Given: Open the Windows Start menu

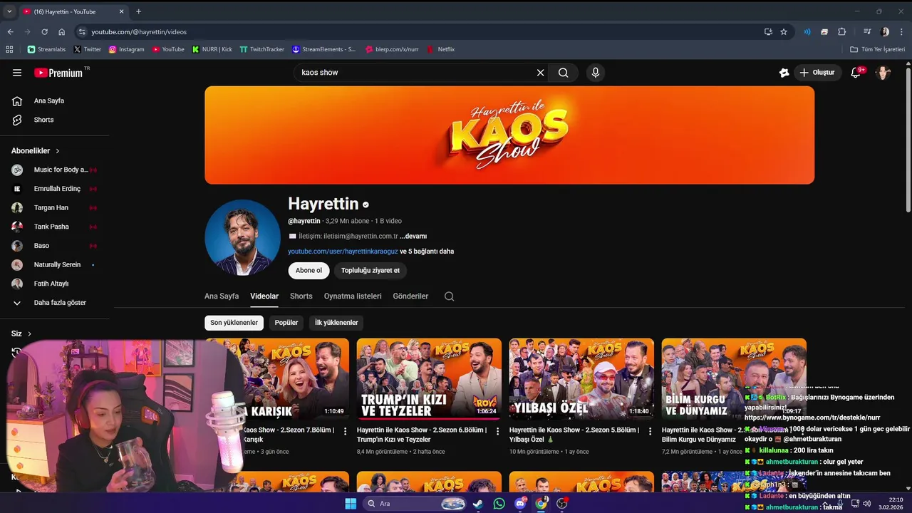Looking at the screenshot, I should click(x=351, y=504).
